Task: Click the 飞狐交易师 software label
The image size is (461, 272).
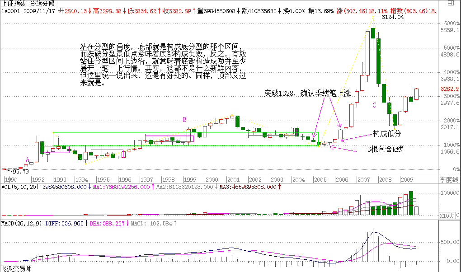Action: tap(17, 268)
